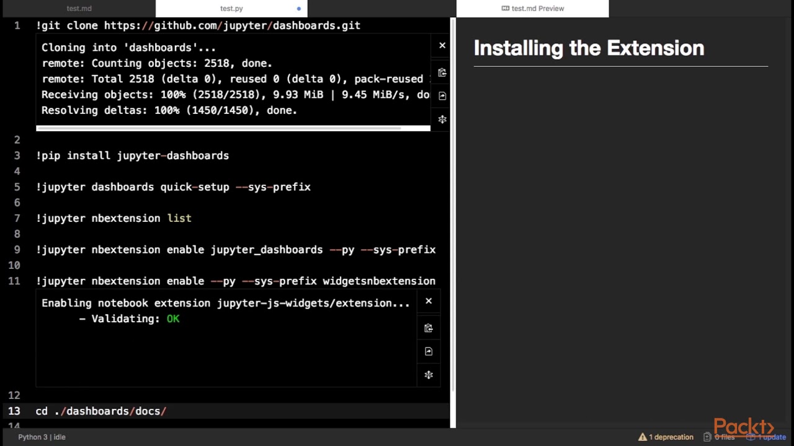794x446 pixels.
Task: Select the test.py tab
Action: 231,9
